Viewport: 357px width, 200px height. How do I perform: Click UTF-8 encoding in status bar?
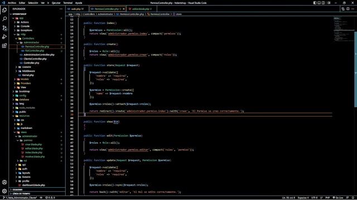click(314, 198)
